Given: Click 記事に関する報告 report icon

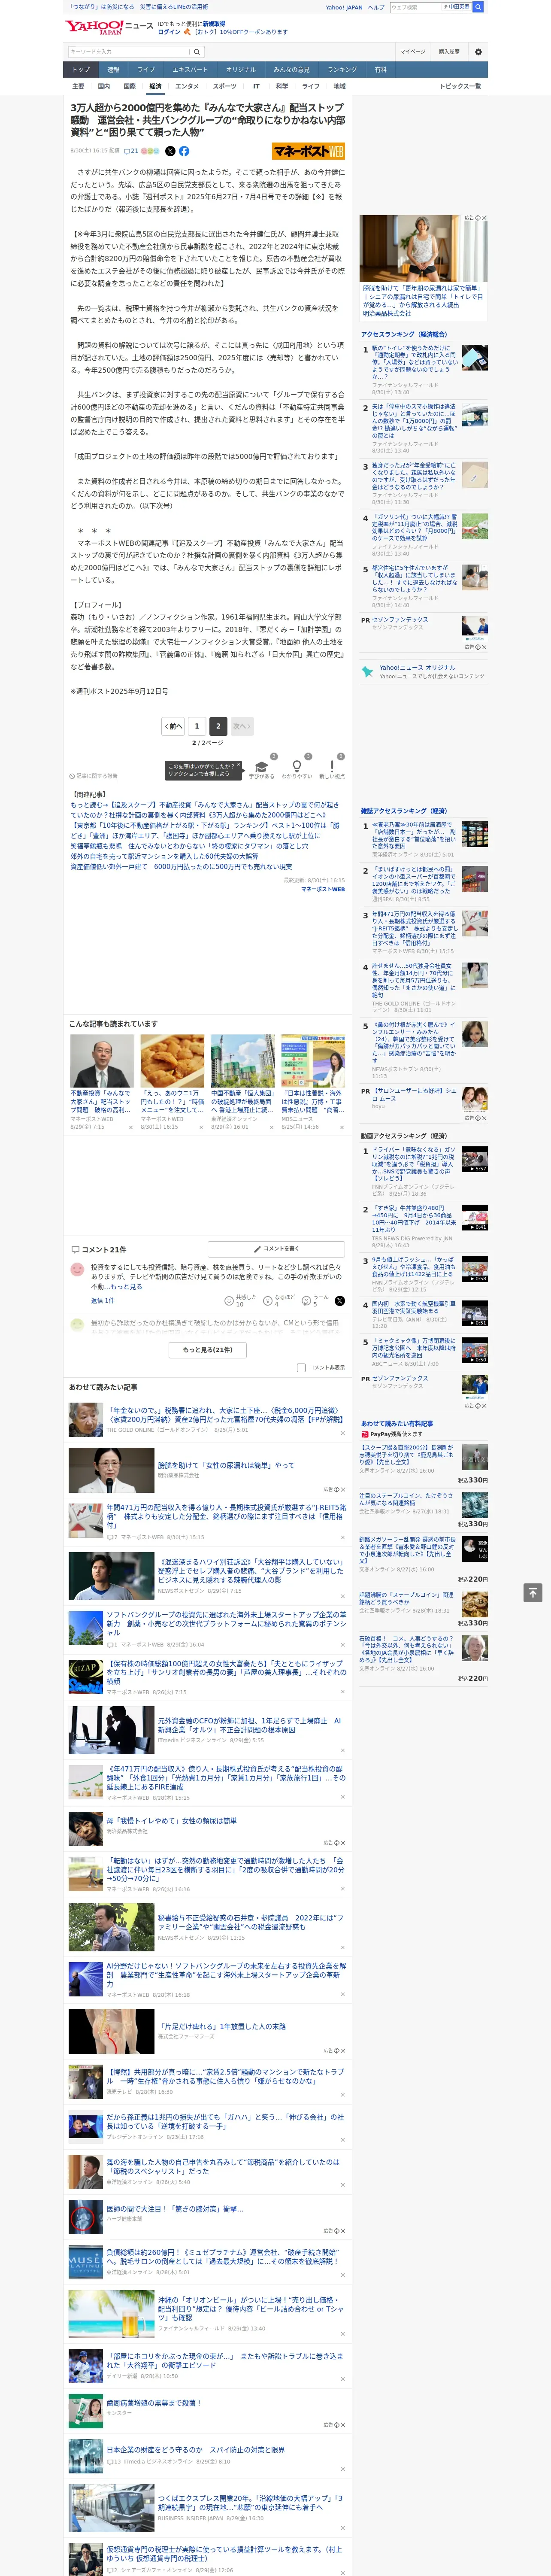Looking at the screenshot, I should [x=93, y=776].
